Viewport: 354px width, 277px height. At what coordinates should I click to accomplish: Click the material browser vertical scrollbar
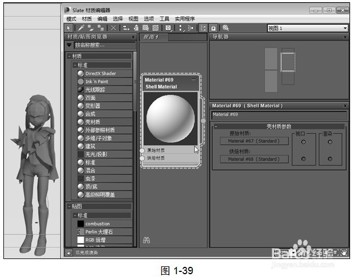click(135, 81)
